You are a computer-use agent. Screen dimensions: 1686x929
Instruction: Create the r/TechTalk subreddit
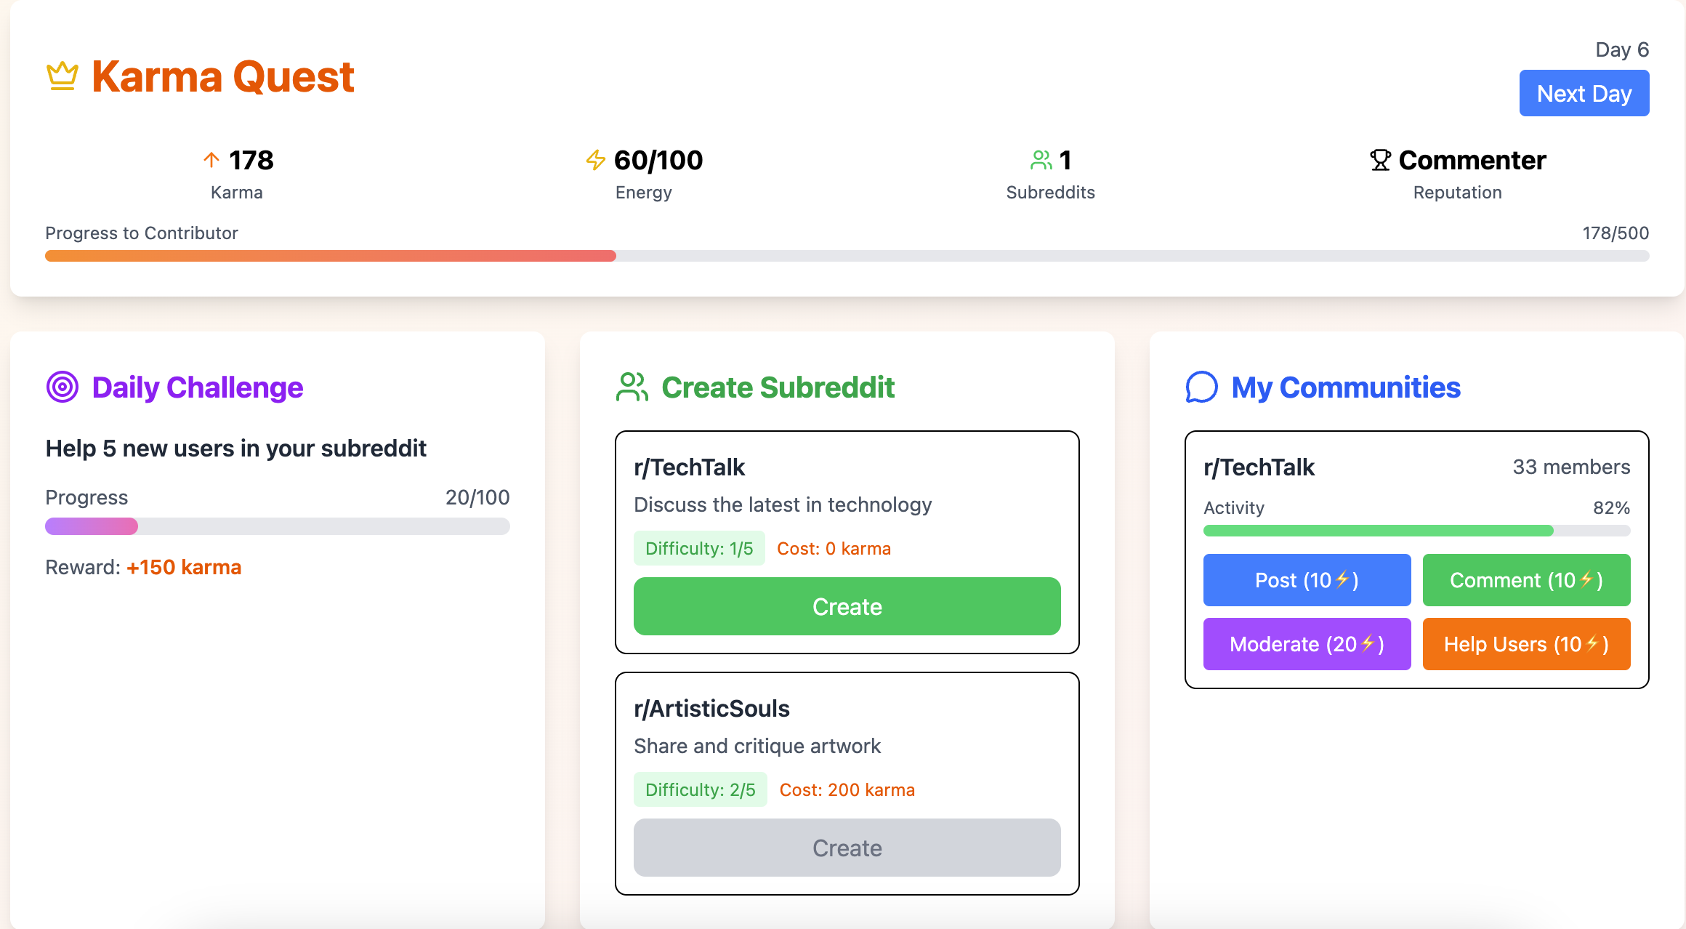pyautogui.click(x=847, y=606)
